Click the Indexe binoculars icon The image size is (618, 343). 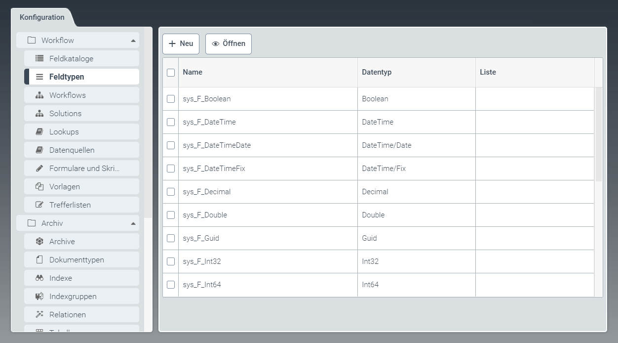point(39,278)
